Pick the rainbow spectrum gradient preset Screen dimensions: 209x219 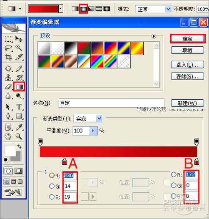pyautogui.click(x=97, y=61)
